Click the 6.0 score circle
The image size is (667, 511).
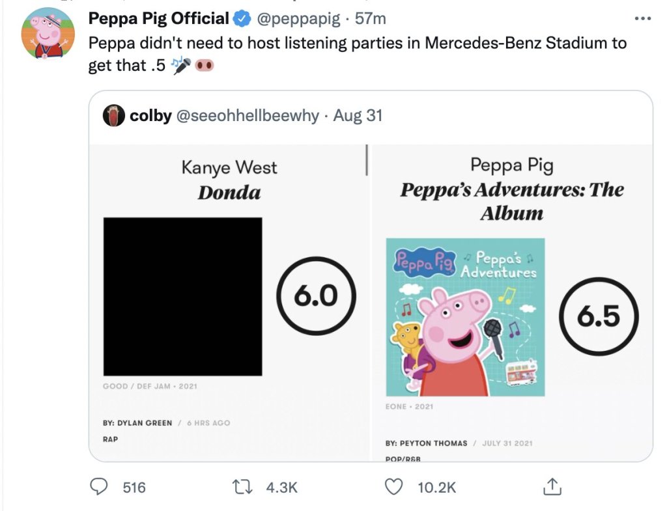[316, 296]
